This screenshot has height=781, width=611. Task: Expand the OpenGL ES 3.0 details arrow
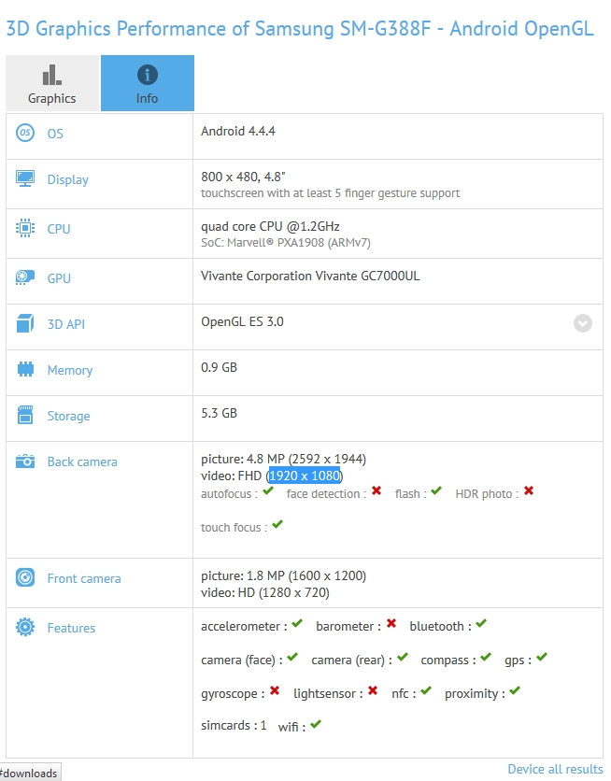click(x=583, y=323)
